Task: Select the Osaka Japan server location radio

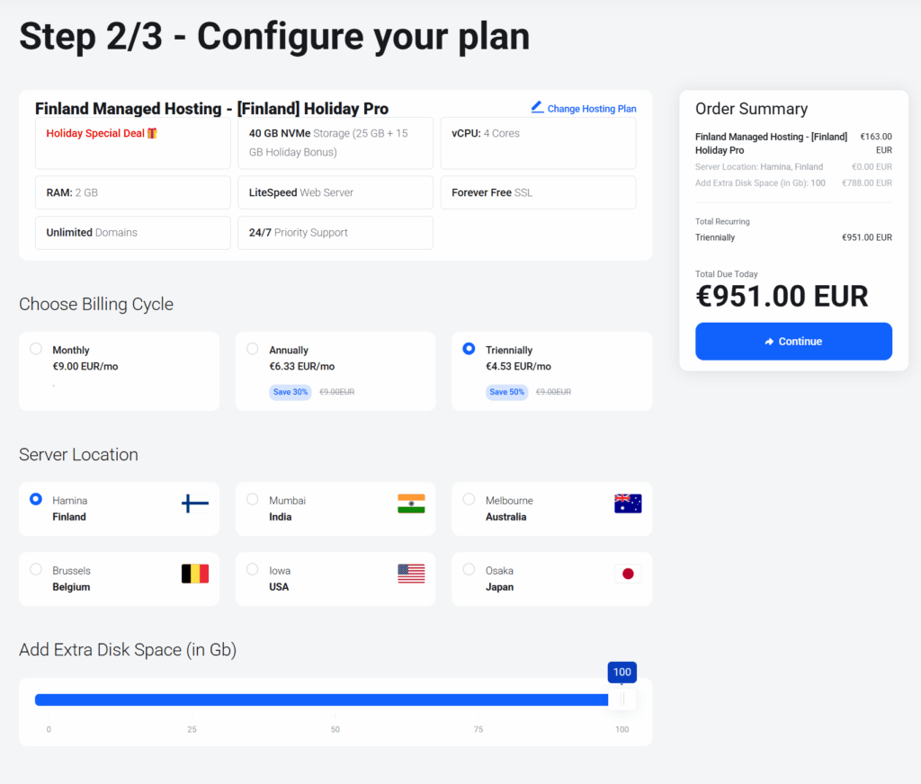Action: click(469, 570)
